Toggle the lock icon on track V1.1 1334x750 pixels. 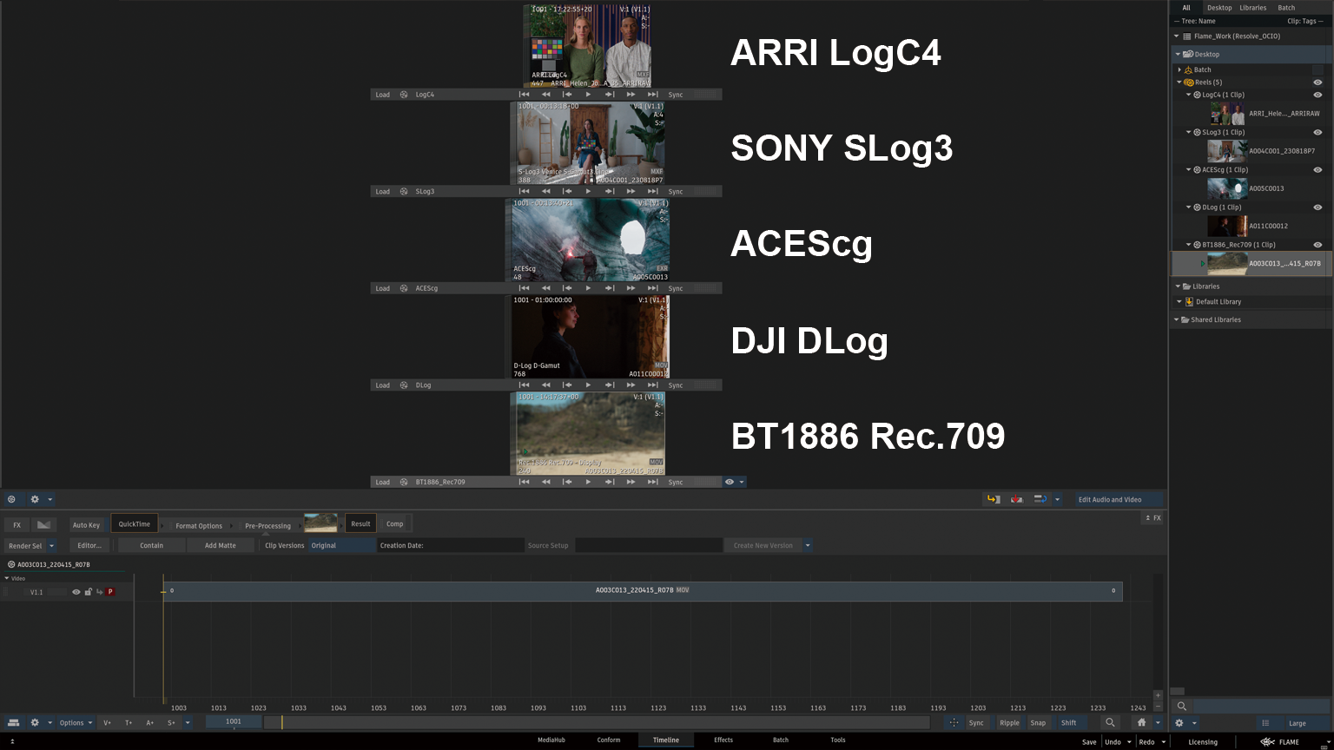[x=88, y=592]
